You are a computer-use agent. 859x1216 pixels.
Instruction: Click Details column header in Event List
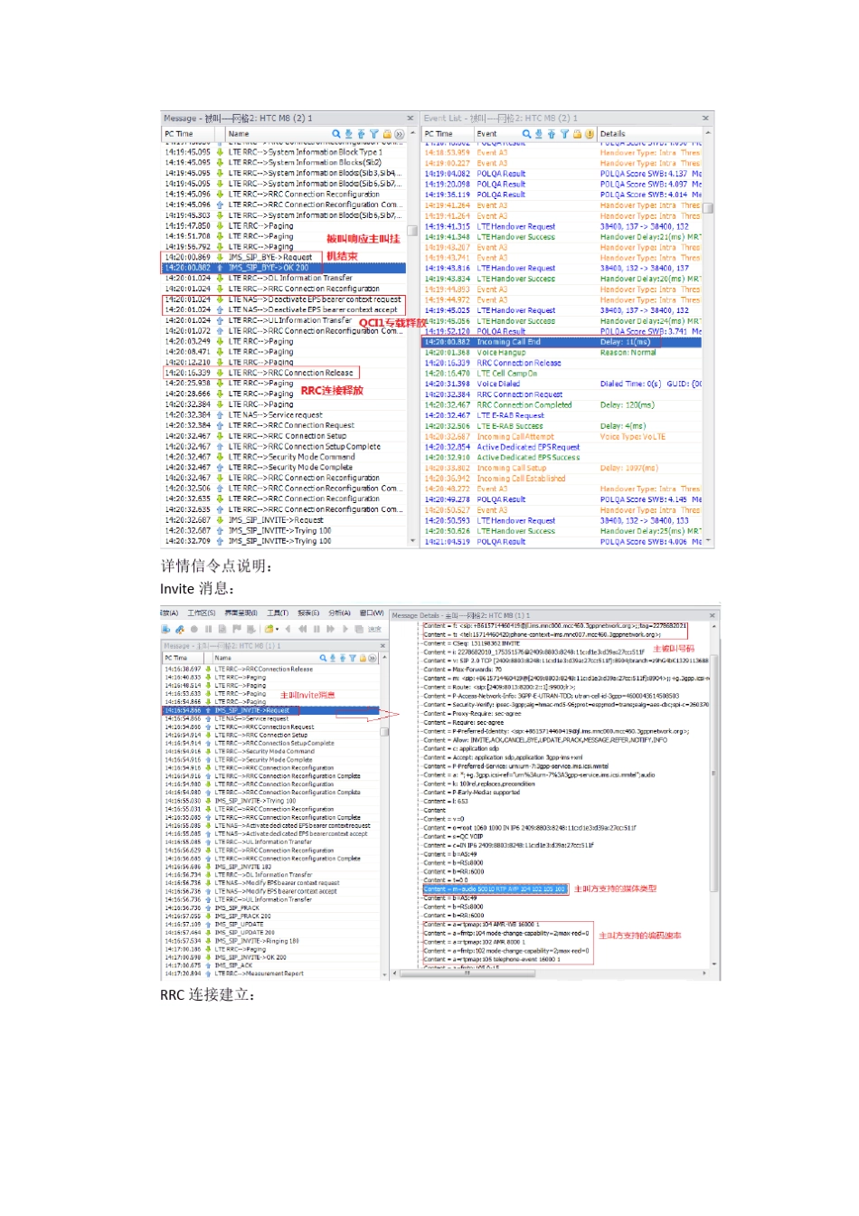pyautogui.click(x=649, y=133)
